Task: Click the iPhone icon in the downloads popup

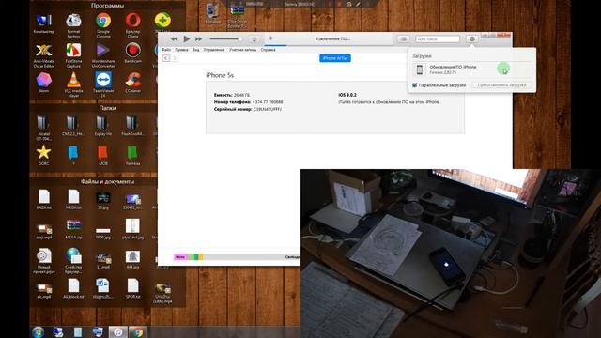Action: pos(420,69)
